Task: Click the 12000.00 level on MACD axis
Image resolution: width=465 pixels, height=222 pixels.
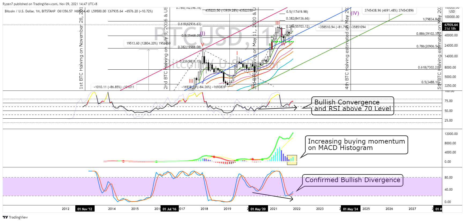Action: tap(451, 134)
